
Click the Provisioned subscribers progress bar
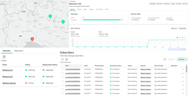point(102,20)
